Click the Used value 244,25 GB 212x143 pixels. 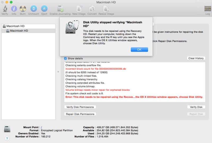(x=117, y=134)
